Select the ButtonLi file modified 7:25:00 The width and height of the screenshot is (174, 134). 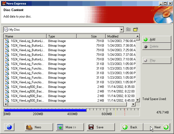pos(70,50)
